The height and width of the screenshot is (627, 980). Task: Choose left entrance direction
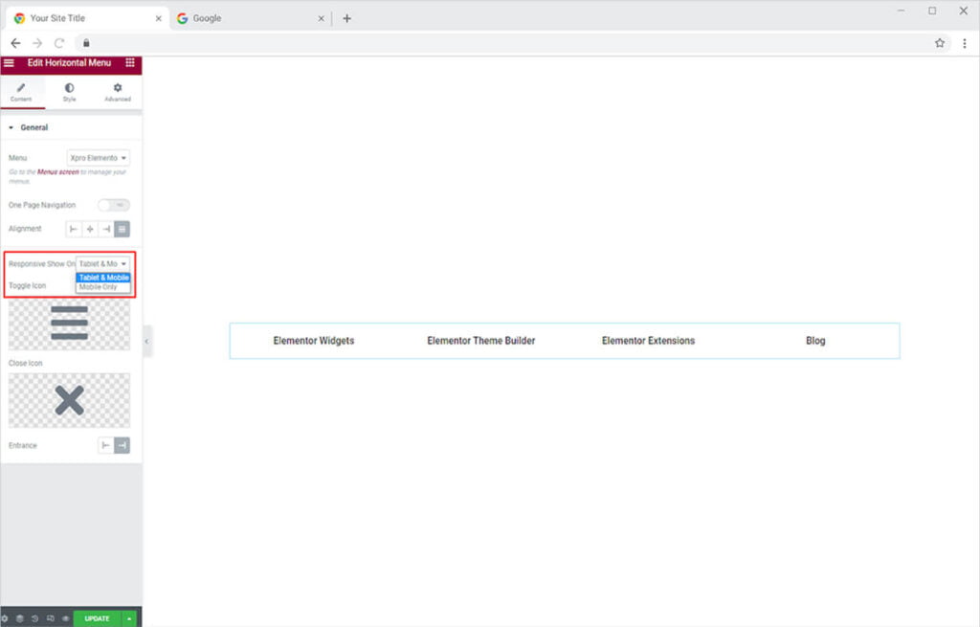click(106, 445)
